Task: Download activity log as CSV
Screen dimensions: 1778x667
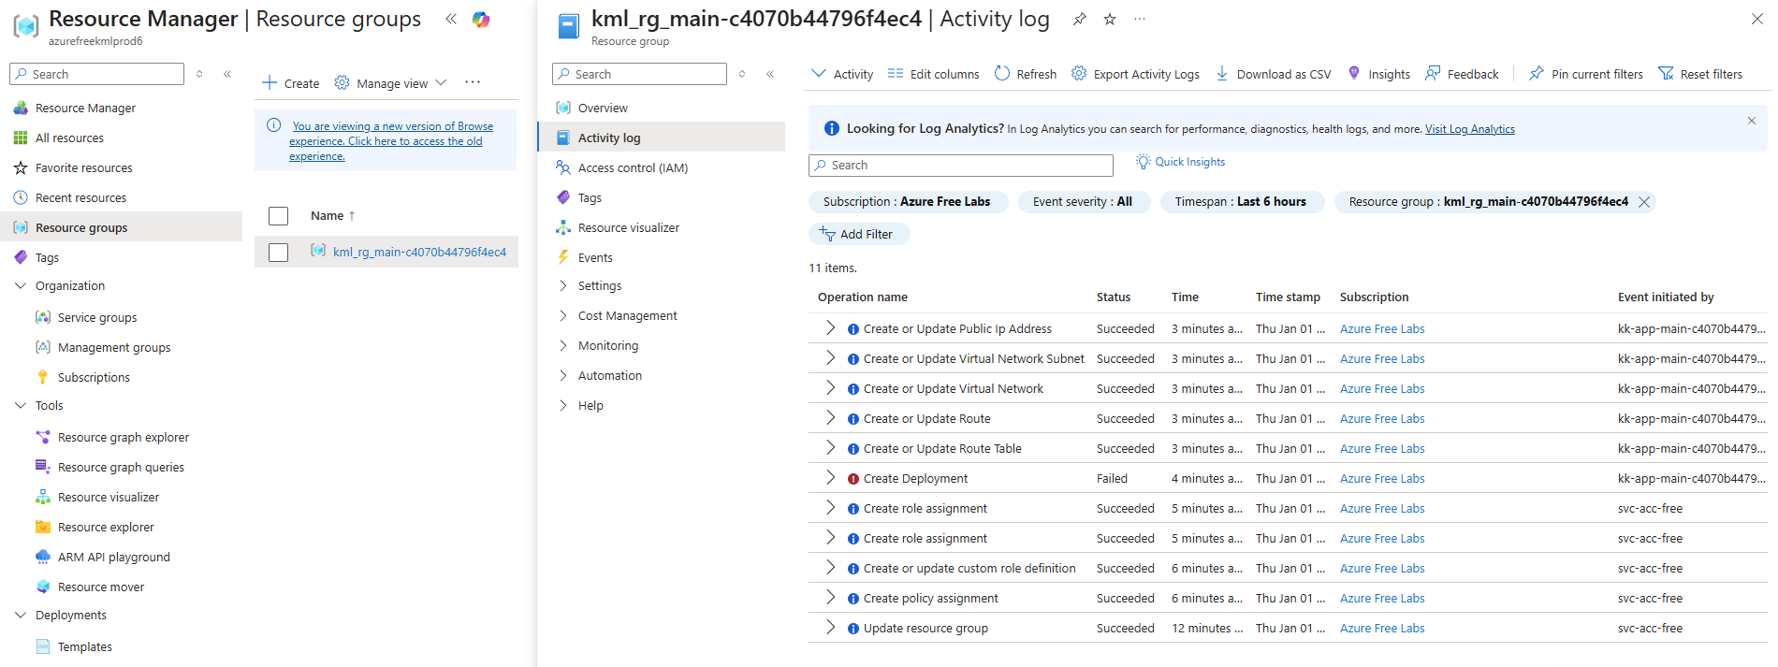Action: pyautogui.click(x=1273, y=74)
